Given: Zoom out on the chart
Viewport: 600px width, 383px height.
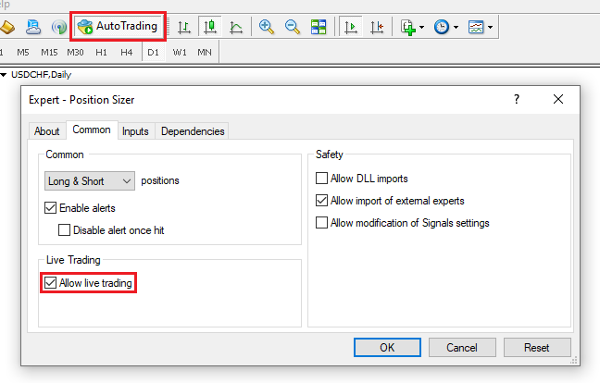Looking at the screenshot, I should pos(293,27).
